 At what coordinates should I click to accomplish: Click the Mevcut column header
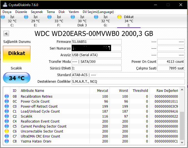(102, 91)
